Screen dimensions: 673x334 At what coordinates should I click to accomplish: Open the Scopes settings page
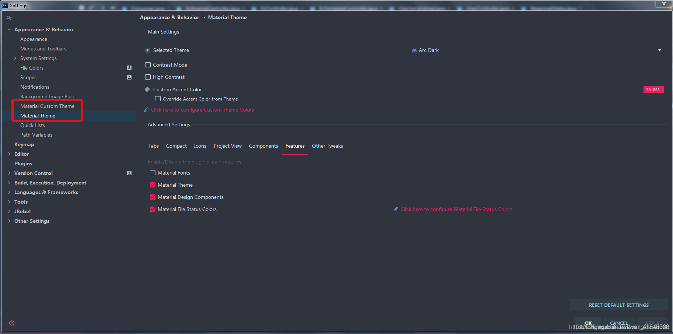tap(28, 77)
